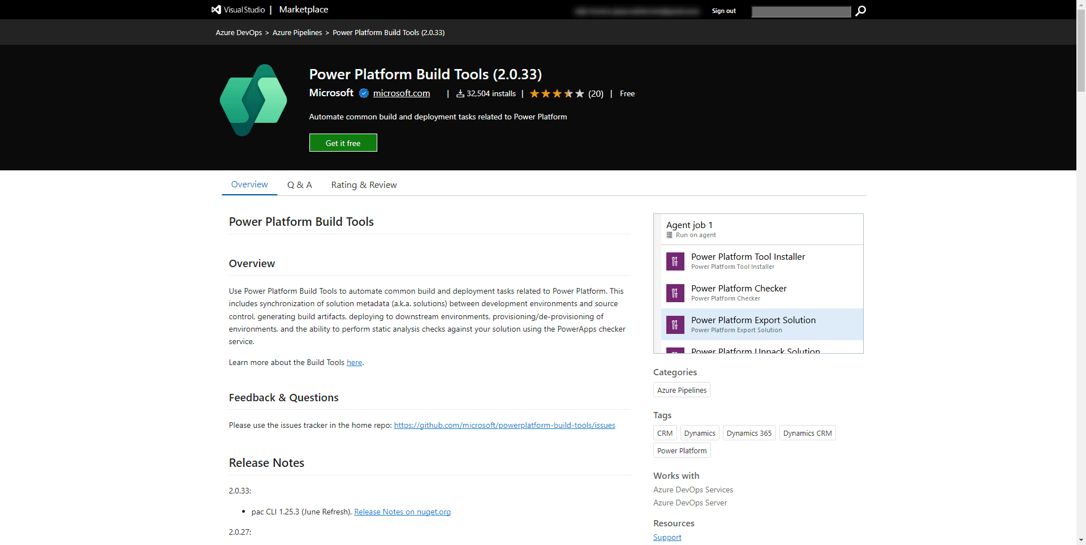Click the Dynamics CRM tag
This screenshot has width=1086, height=545.
pyautogui.click(x=807, y=433)
